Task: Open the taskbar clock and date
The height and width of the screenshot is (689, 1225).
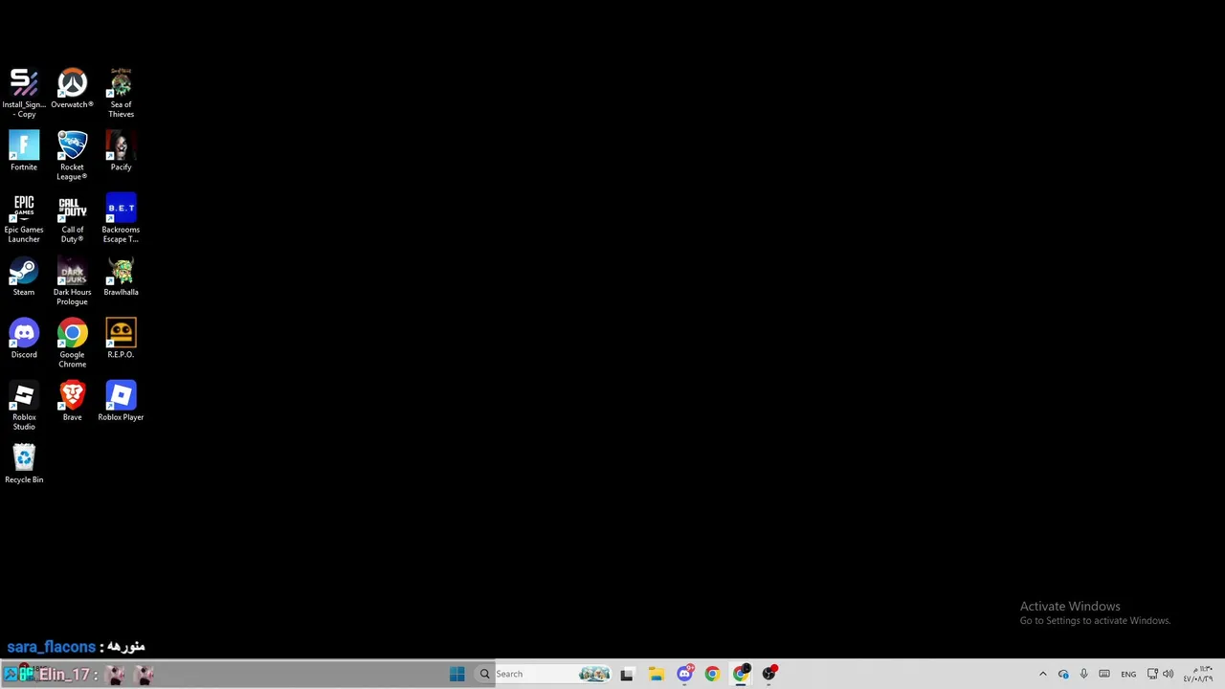Action: pos(1198,674)
